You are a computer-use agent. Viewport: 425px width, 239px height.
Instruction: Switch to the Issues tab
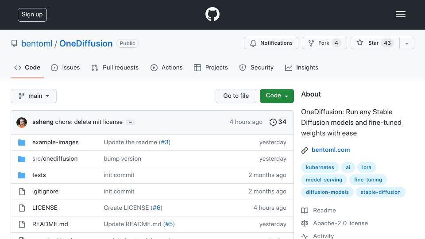66,67
